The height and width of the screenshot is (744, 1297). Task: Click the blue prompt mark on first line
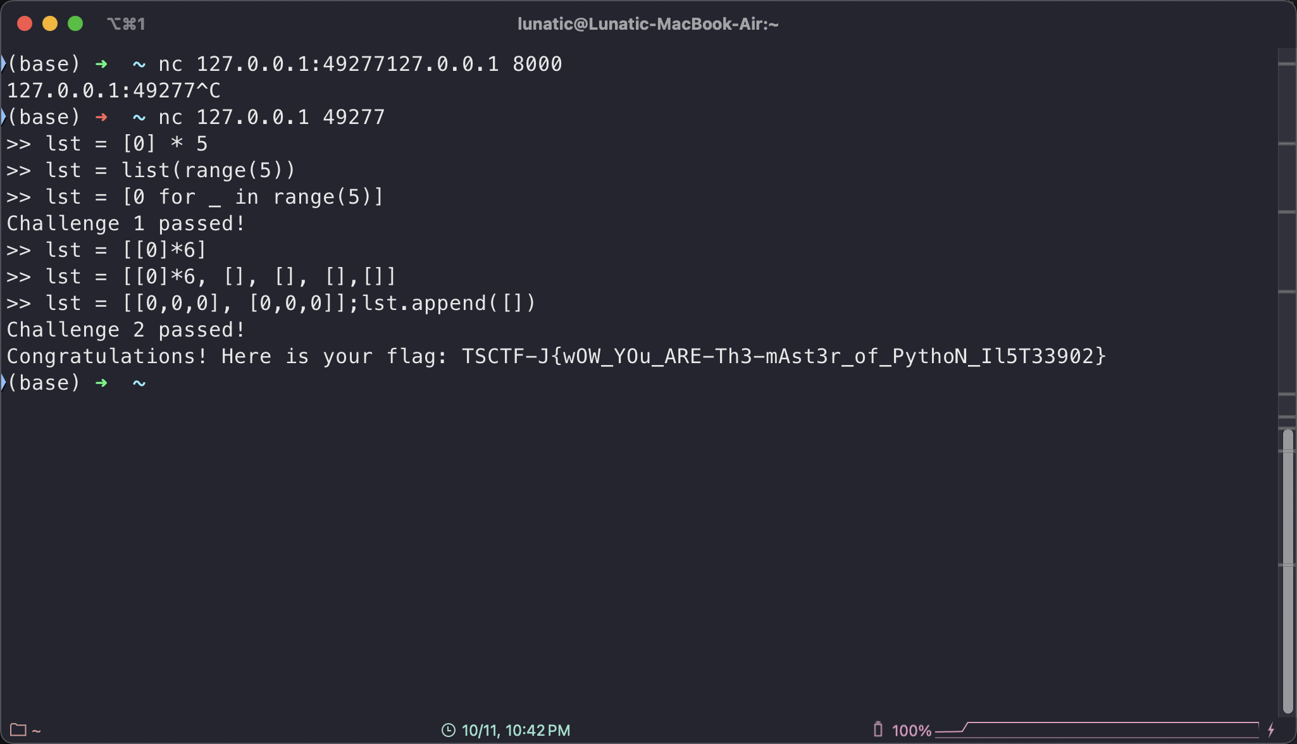(3, 63)
